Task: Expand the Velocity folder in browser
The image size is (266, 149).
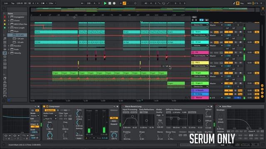Action: (9, 53)
